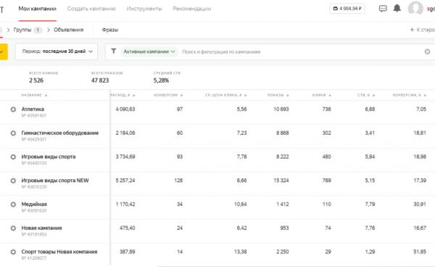Open the account balance 4 984,94 ₽

[x=347, y=9]
